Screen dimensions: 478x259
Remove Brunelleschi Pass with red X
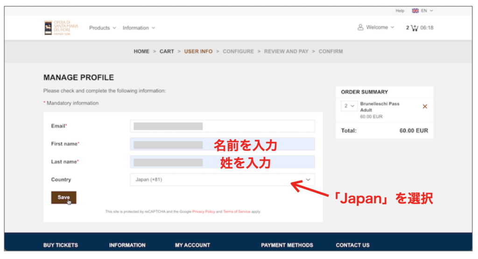point(425,106)
